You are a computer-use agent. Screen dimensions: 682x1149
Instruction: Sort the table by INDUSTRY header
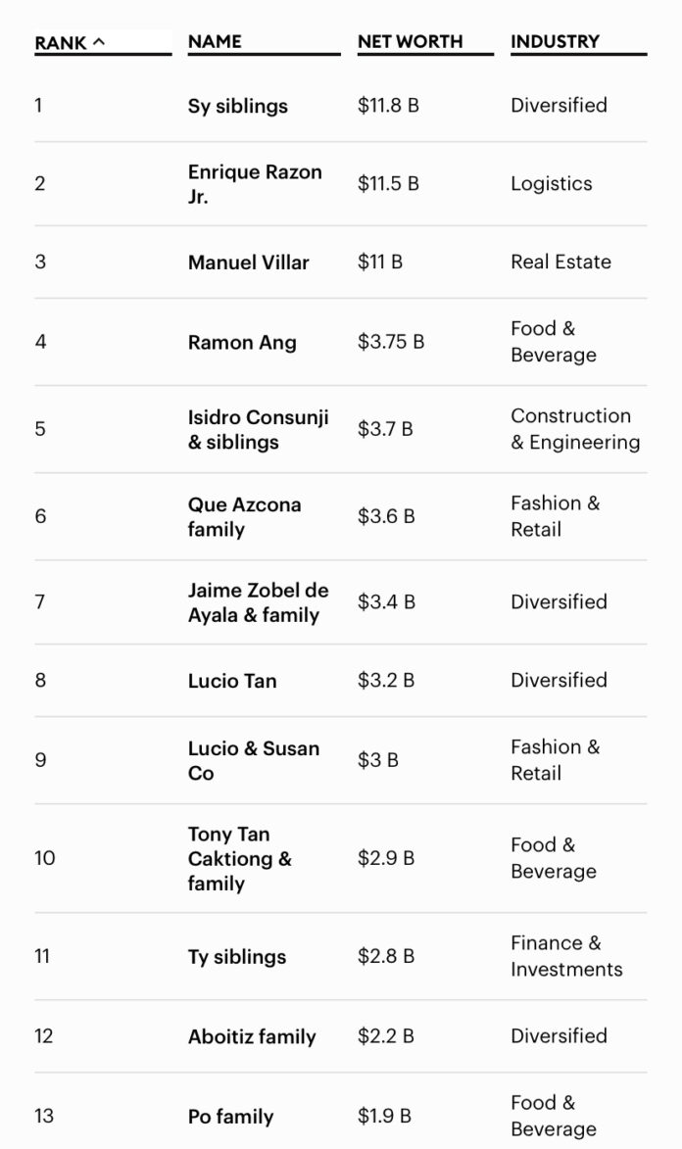pos(556,42)
